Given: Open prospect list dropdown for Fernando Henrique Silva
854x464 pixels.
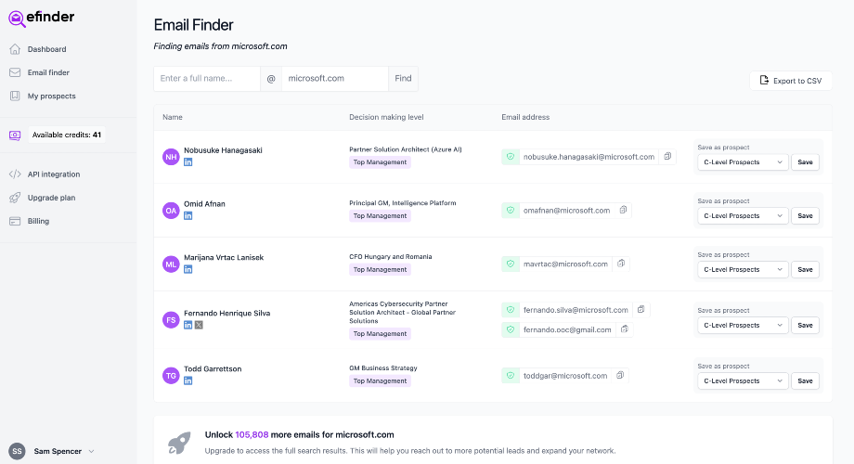Looking at the screenshot, I should pos(743,325).
